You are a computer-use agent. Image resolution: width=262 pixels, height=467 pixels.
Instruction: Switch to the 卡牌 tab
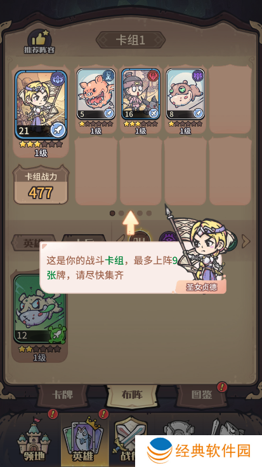pos(63,395)
